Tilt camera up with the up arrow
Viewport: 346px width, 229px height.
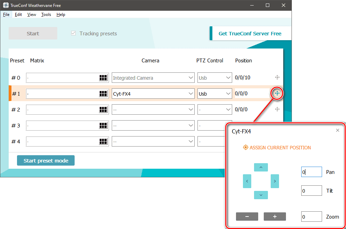[261, 167]
